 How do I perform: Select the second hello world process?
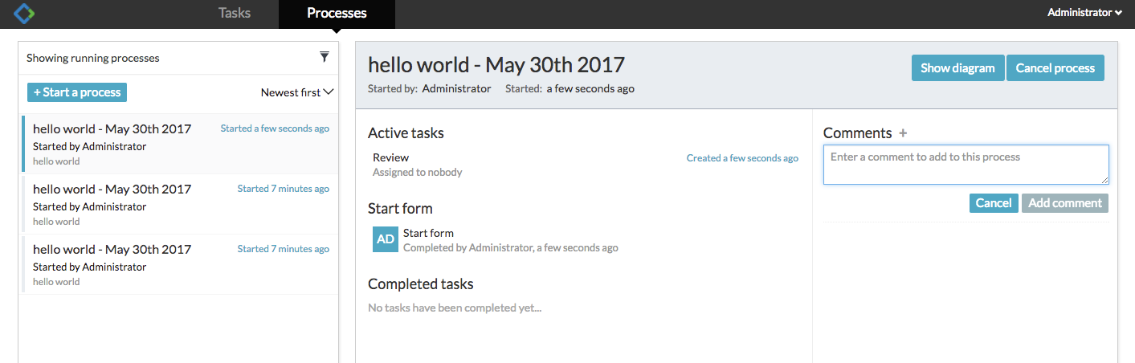tap(180, 204)
